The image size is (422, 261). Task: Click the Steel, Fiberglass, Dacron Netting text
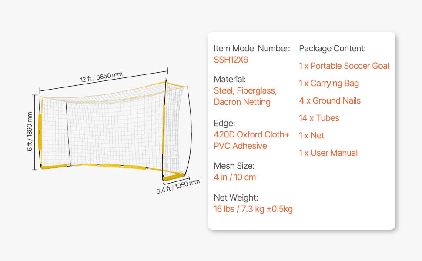coord(245,97)
